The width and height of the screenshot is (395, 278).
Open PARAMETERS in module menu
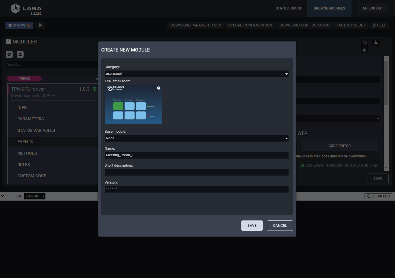30,119
